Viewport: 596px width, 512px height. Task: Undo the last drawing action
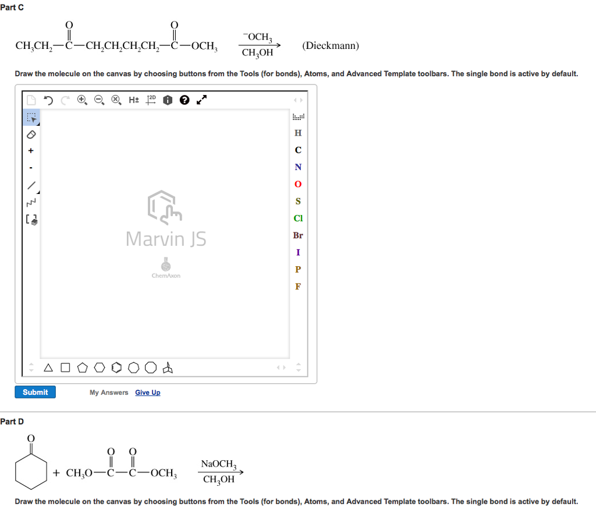[x=48, y=100]
